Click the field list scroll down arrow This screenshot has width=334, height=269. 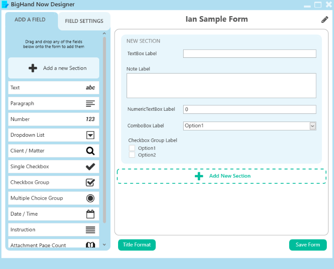pos(104,244)
